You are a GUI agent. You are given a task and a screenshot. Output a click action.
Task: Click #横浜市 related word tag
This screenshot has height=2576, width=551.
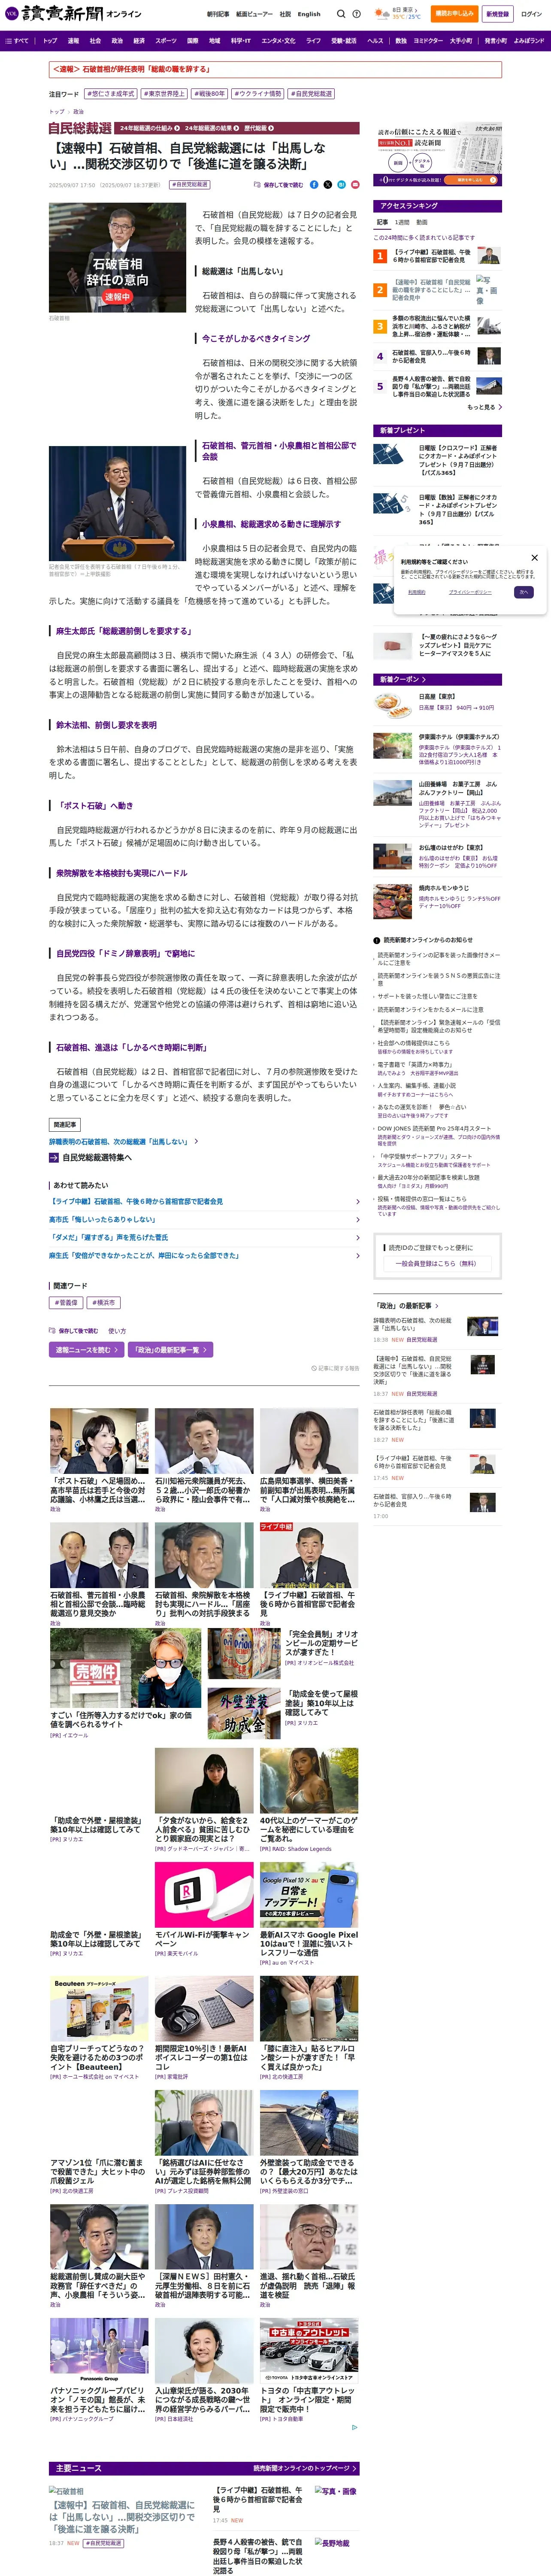pyautogui.click(x=104, y=1303)
